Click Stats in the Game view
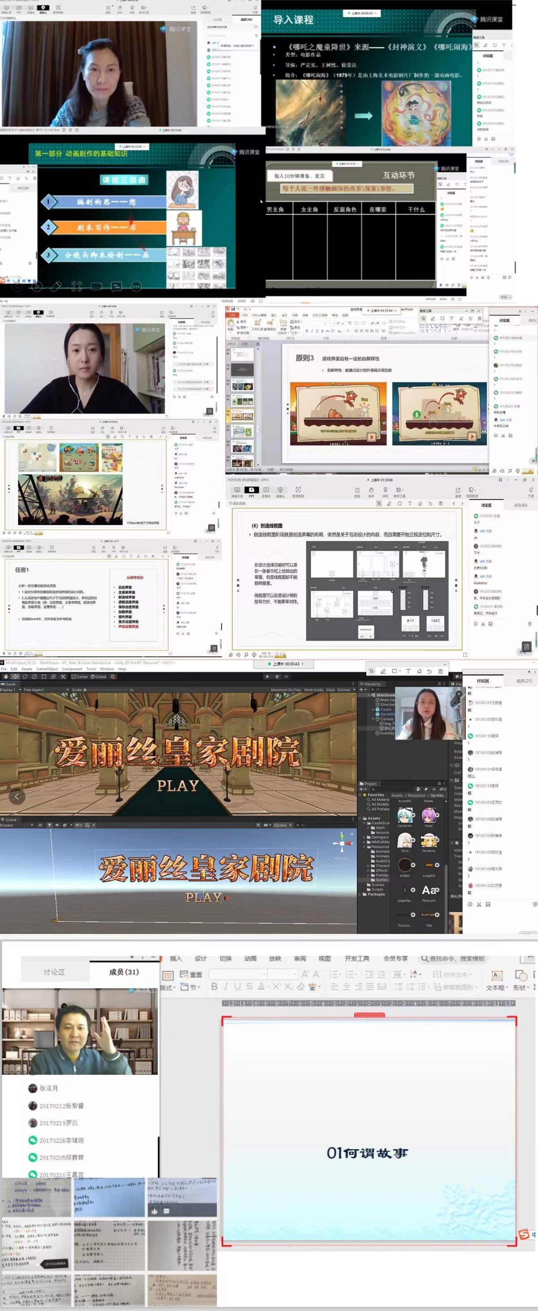 click(x=330, y=690)
